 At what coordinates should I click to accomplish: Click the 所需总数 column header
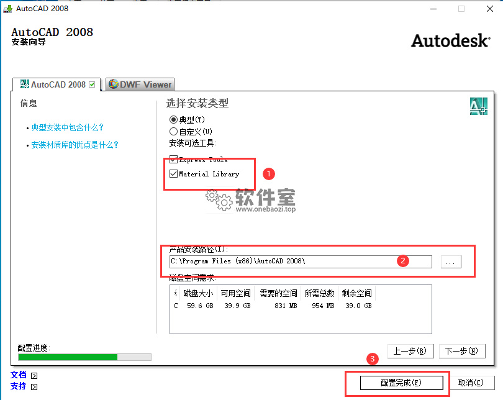pos(320,293)
